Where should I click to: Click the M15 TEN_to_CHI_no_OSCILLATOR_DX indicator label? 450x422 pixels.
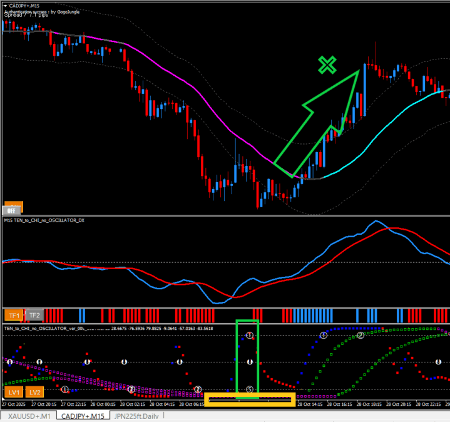pyautogui.click(x=44, y=220)
